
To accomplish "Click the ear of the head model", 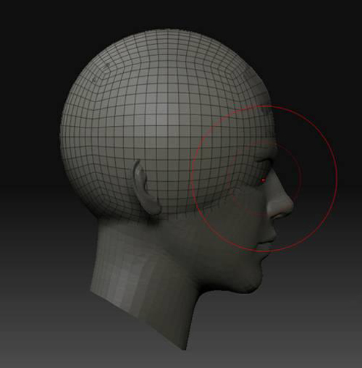I will point(146,188).
